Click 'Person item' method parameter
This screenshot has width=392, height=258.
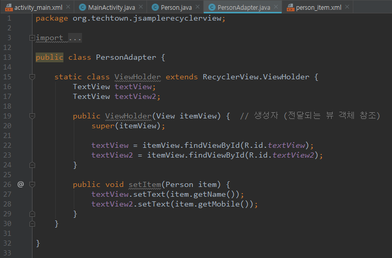click(x=191, y=184)
